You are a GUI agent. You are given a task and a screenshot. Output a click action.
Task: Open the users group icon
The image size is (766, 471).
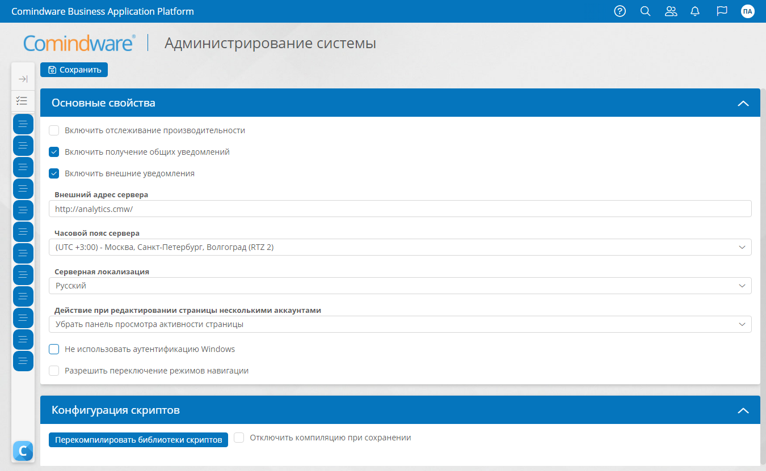[671, 11]
